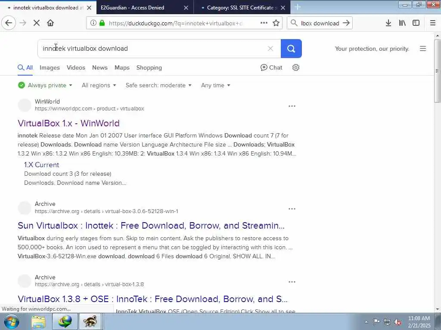Screen dimensions: 441x330
Task: Go back using the browser back arrow
Action: click(x=9, y=23)
